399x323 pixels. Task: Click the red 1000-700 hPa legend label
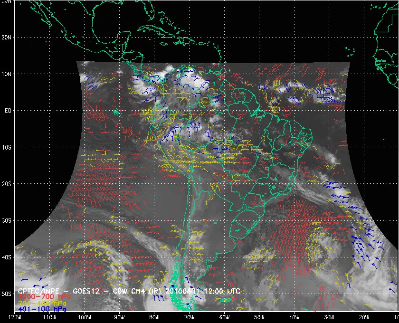(x=41, y=296)
